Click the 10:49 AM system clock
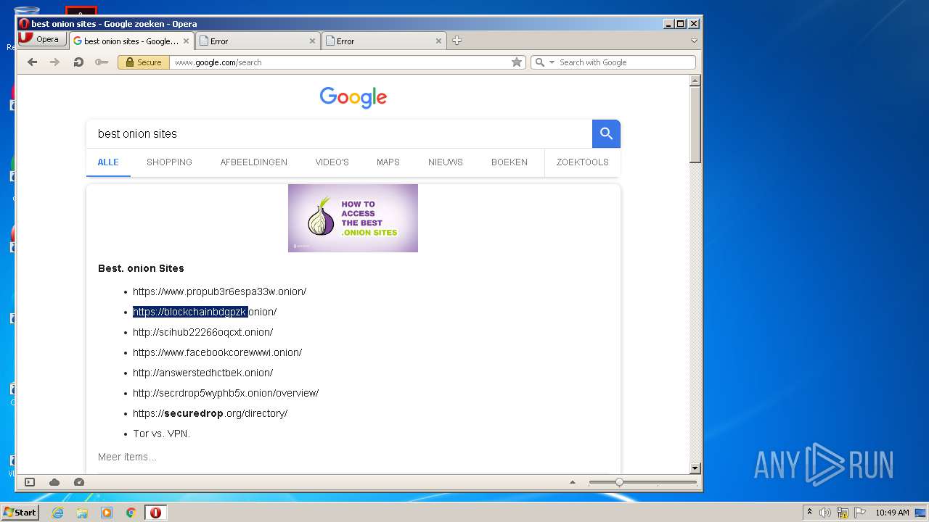Image resolution: width=929 pixels, height=522 pixels. (x=892, y=513)
